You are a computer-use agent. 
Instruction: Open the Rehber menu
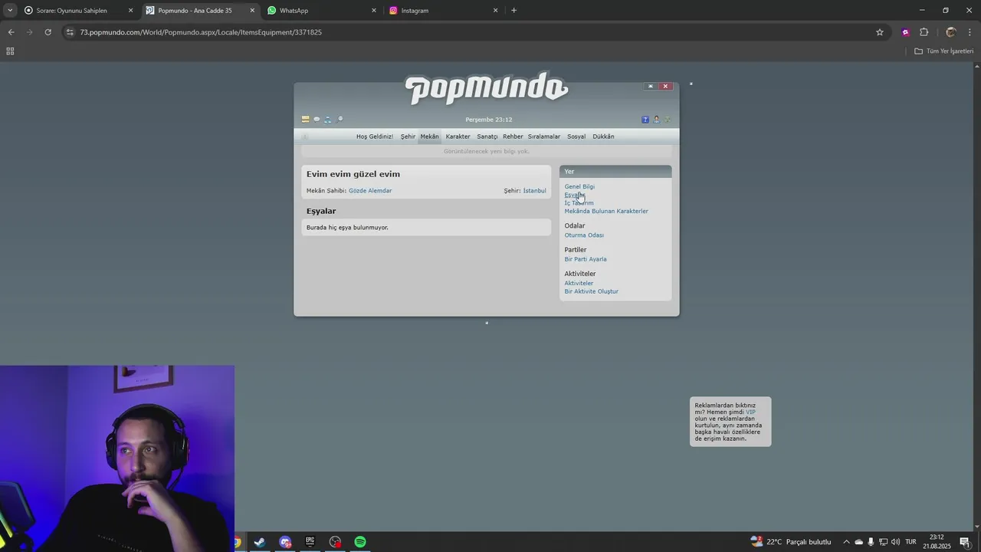(513, 136)
